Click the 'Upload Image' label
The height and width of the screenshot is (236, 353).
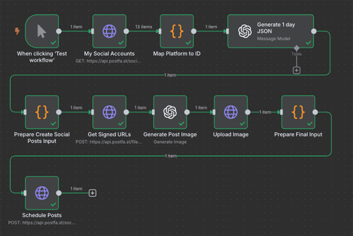pyautogui.click(x=231, y=135)
